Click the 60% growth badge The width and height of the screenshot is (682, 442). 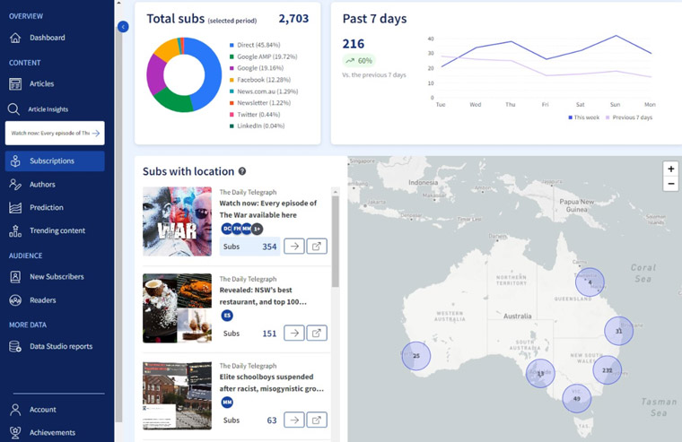tap(359, 61)
